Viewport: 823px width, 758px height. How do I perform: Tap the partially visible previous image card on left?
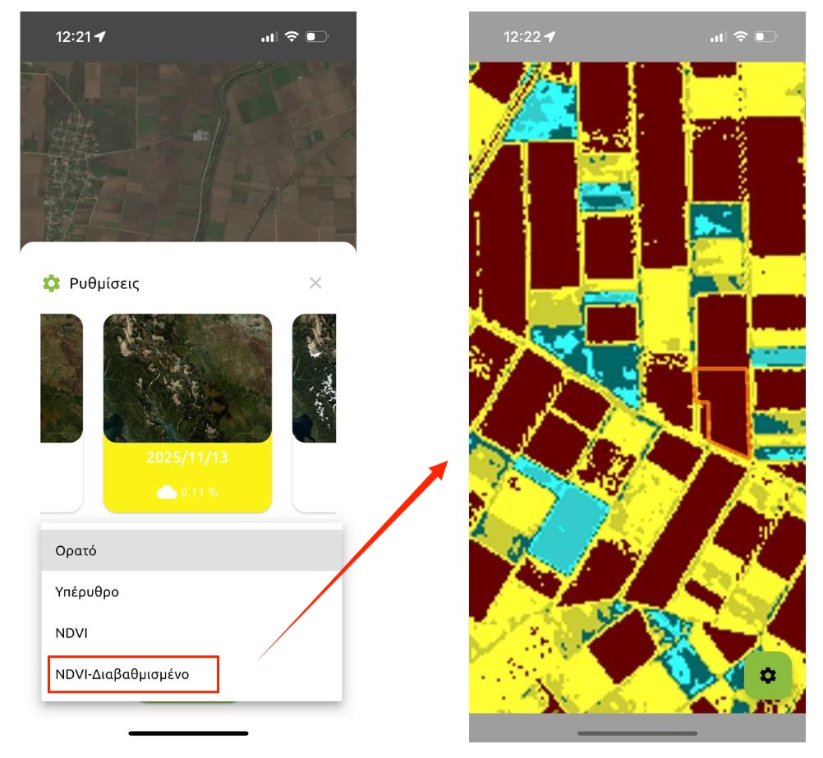click(62, 378)
